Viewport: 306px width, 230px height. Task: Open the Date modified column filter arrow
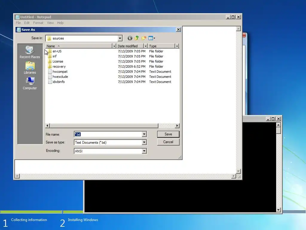coord(146,46)
